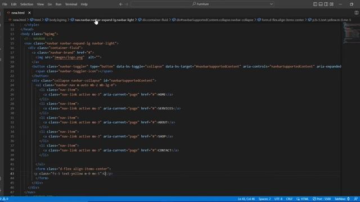Open the command center dropdown chevron
Image resolution: width=360 pixels, height=202 pixels.
[271, 4]
